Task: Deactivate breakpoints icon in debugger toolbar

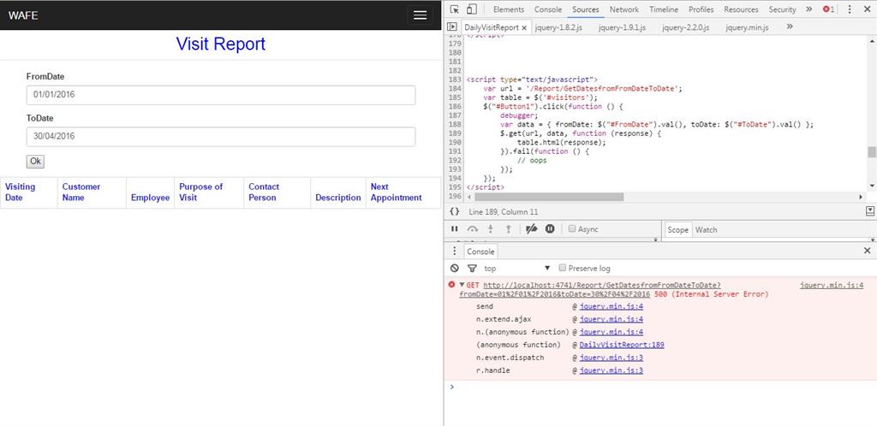Action: tap(531, 229)
